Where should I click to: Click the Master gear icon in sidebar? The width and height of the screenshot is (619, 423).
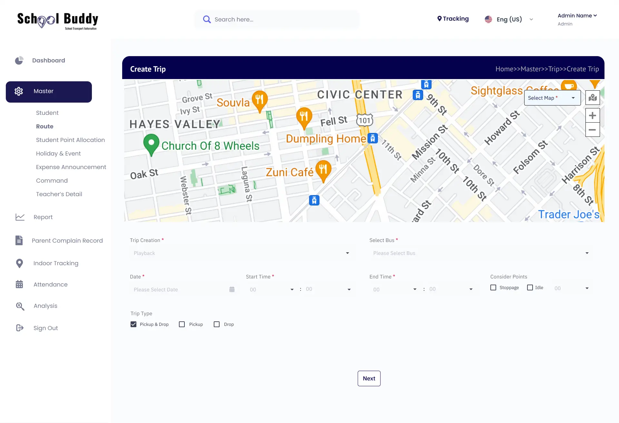click(x=19, y=91)
